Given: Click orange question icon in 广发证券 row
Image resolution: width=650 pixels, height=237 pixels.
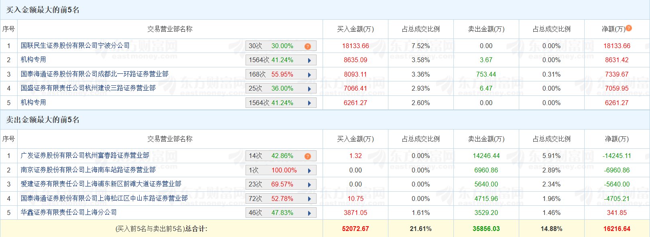Looking at the screenshot, I should [x=308, y=156].
